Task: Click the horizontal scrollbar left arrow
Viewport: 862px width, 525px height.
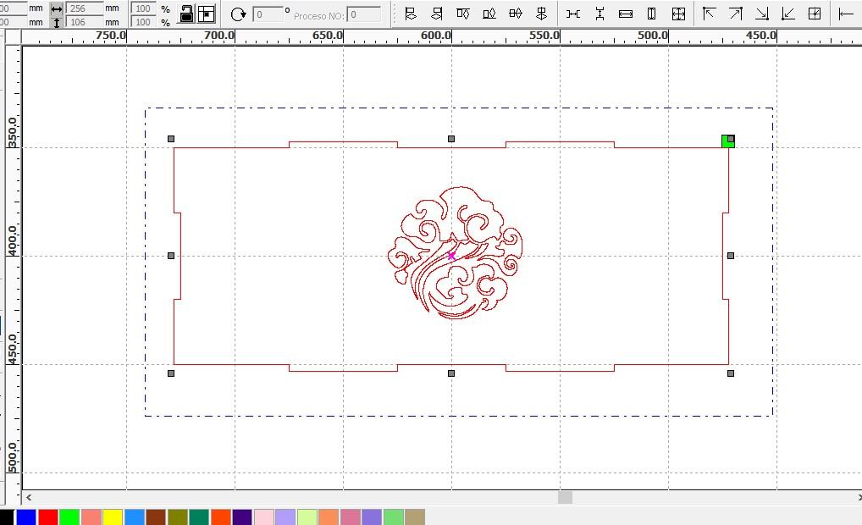Action: point(29,498)
